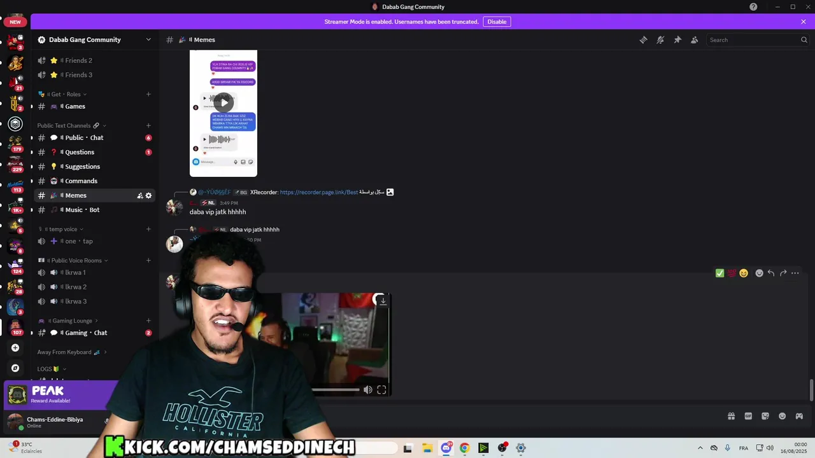This screenshot has height=458, width=815.
Task: Toggle the member list icon
Action: (x=695, y=39)
